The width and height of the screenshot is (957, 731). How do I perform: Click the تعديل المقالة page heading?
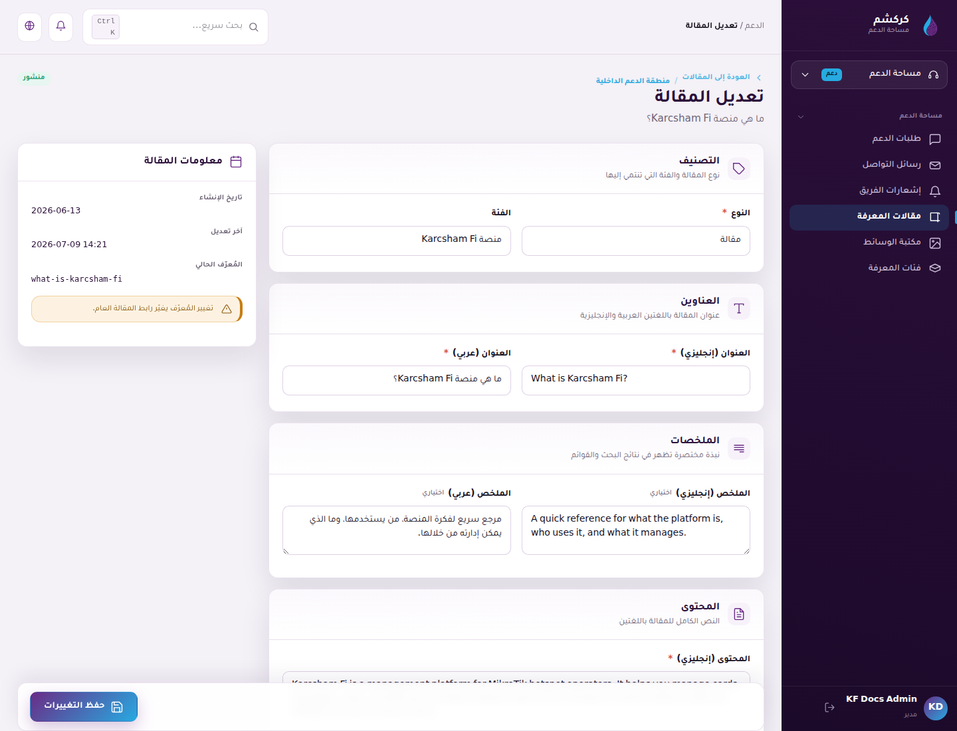[x=709, y=96]
